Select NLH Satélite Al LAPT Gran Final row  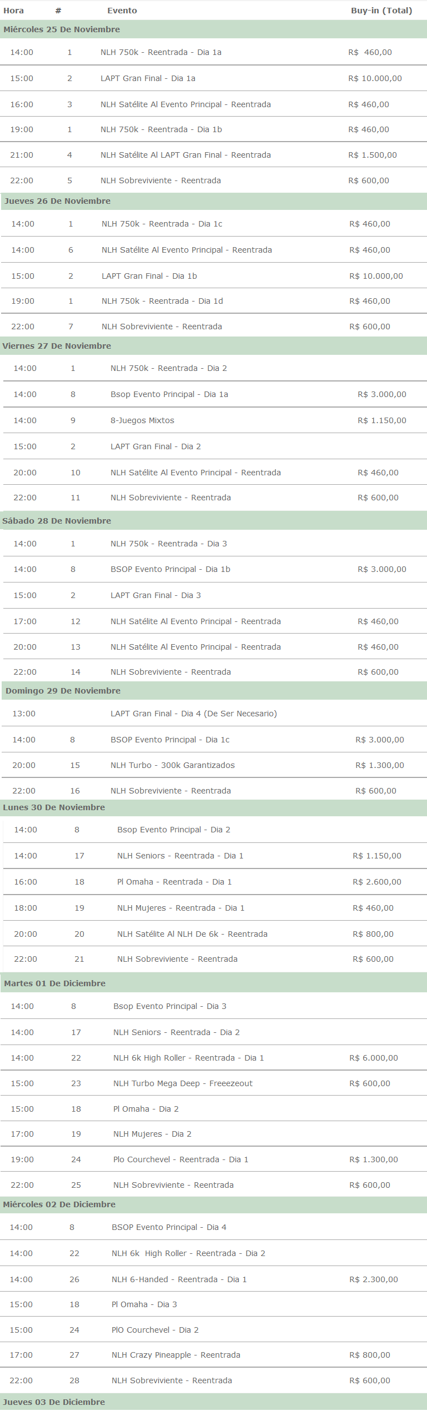tap(213, 155)
